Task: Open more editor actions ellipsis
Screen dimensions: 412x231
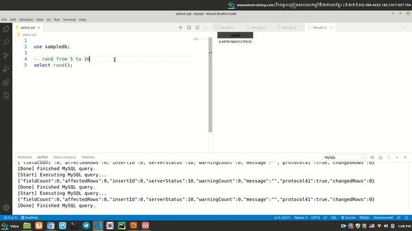Action: pyautogui.click(x=205, y=28)
